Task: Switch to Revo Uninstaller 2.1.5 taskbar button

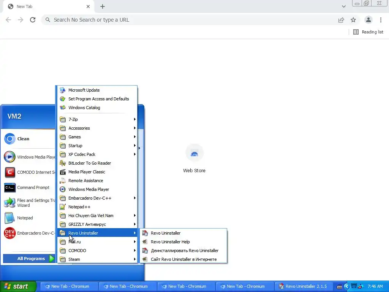Action: pos(303,287)
